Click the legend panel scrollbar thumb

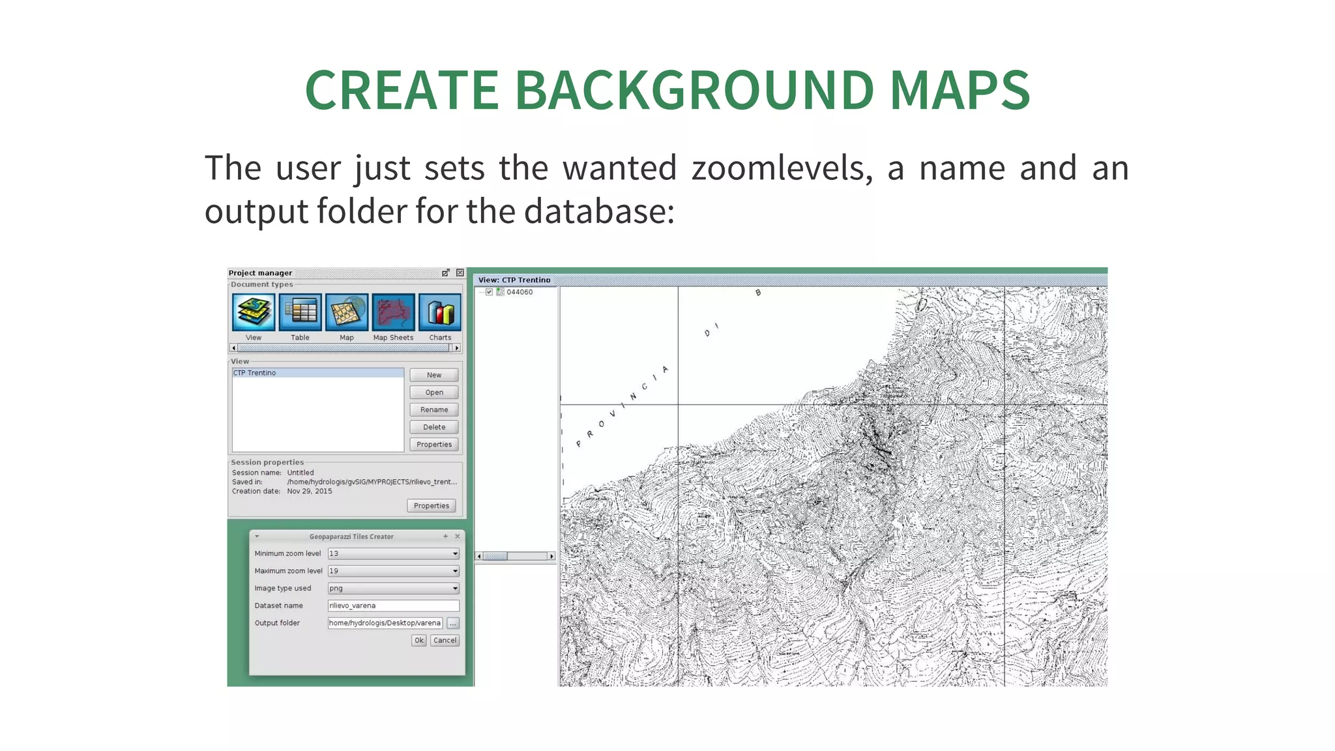point(496,556)
